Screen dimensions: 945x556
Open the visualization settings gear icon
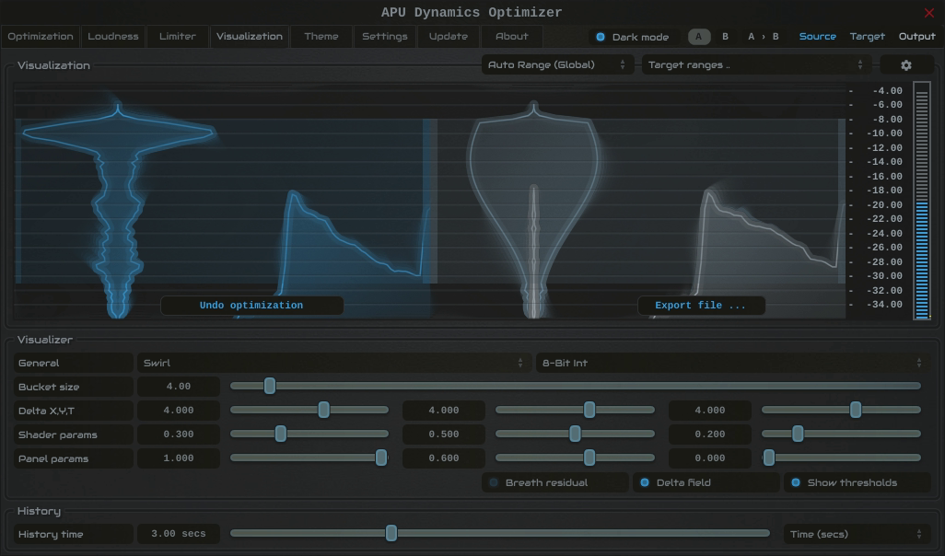pos(906,65)
